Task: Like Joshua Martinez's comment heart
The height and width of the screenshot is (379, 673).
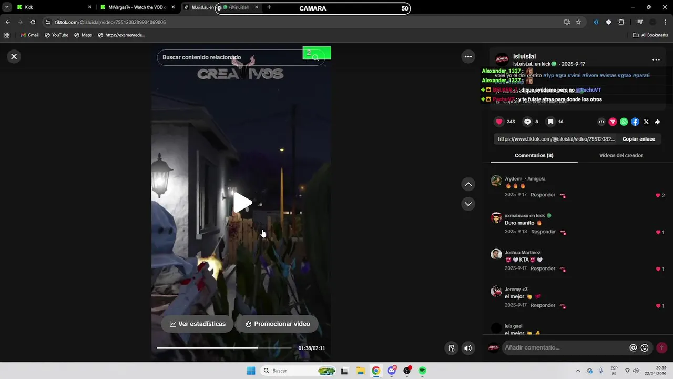Action: [658, 269]
